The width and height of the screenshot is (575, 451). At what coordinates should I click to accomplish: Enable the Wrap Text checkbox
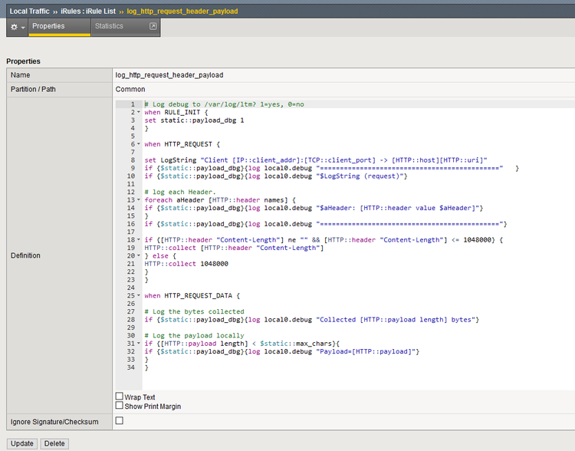pyautogui.click(x=119, y=397)
